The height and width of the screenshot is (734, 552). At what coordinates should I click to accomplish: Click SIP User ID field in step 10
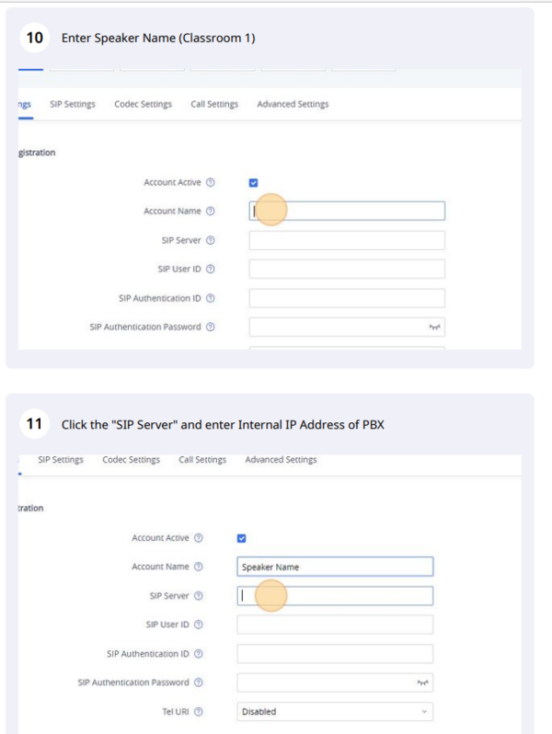pos(347,269)
